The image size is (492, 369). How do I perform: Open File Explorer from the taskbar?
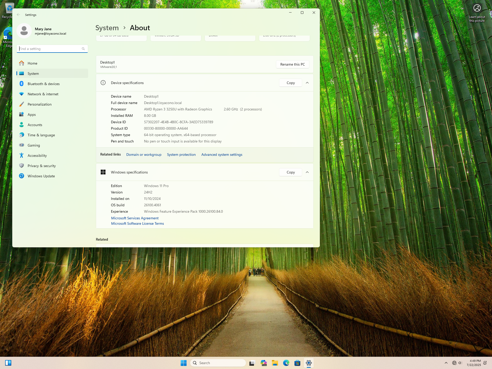click(x=275, y=363)
